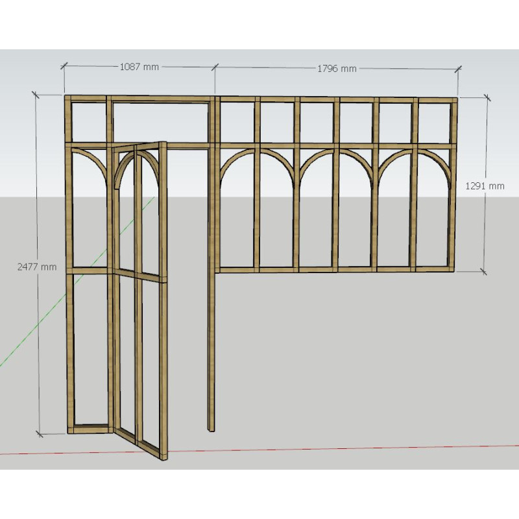Select the 1291 mm dimension label
This screenshot has height=519, width=519.
click(485, 186)
